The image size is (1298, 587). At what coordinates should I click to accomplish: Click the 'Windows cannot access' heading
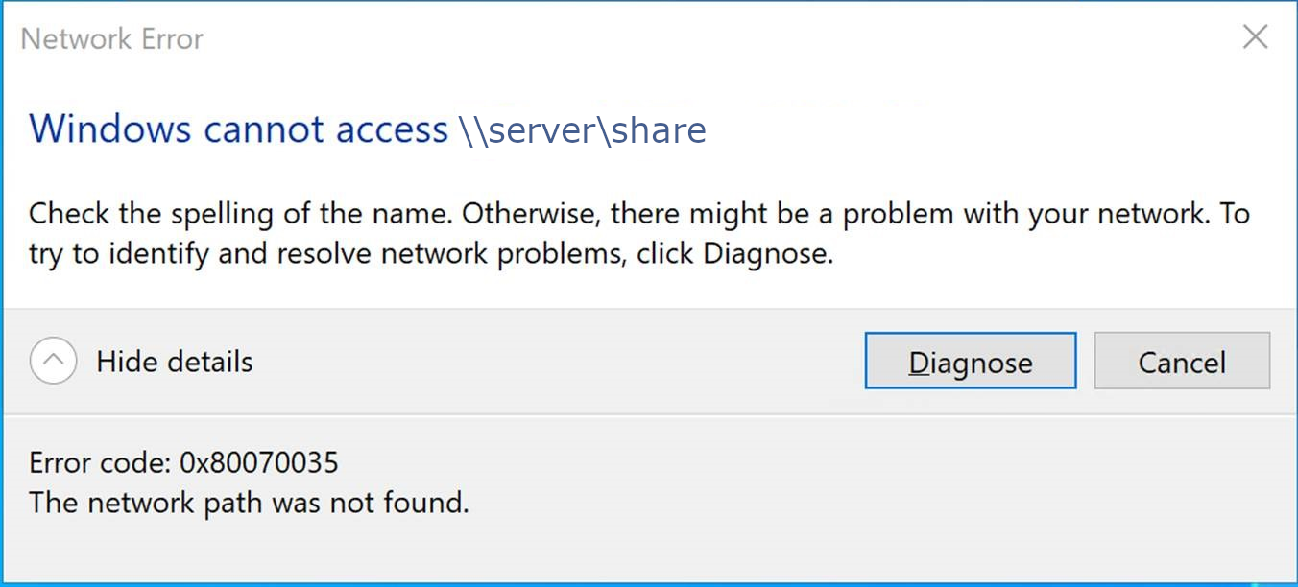(238, 129)
